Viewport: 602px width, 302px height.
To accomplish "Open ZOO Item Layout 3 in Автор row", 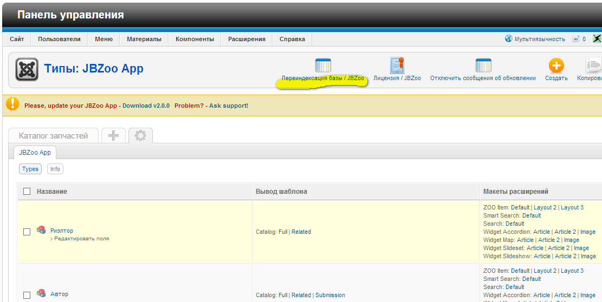I will tap(572, 271).
